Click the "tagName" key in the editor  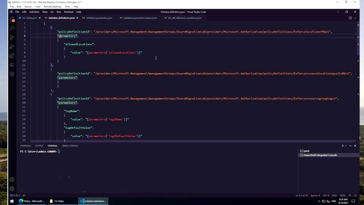pos(71,111)
